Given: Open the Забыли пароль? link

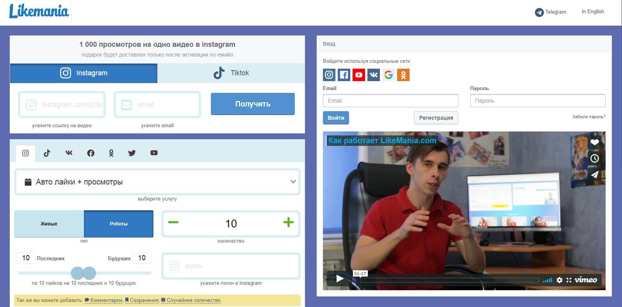Looking at the screenshot, I should 589,117.
